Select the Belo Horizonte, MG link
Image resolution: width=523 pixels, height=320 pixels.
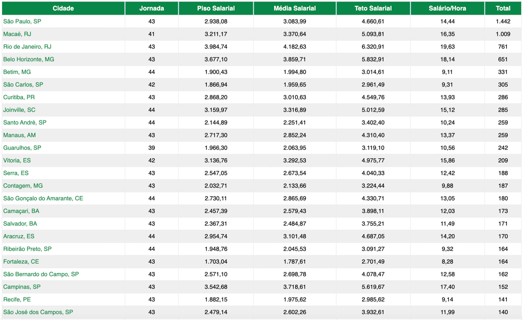coord(29,59)
